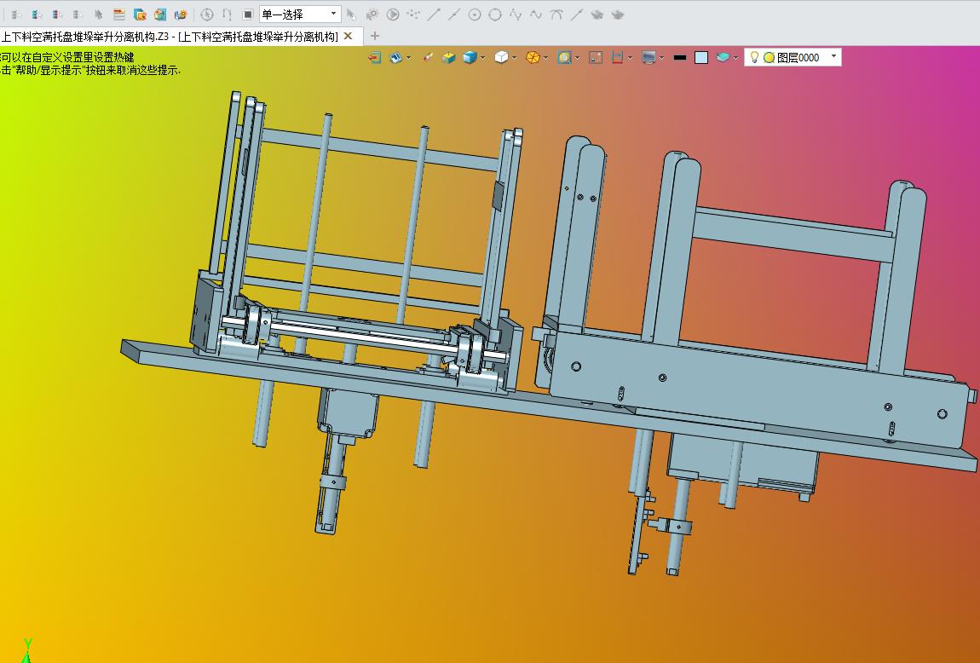Expand the section view dropdown arrow
Screen dimensions: 980x663
pos(630,57)
